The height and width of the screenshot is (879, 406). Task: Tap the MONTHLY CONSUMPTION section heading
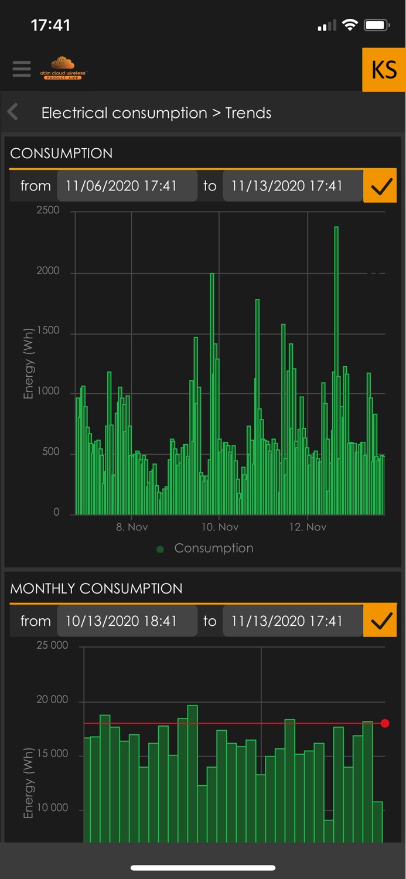(96, 588)
